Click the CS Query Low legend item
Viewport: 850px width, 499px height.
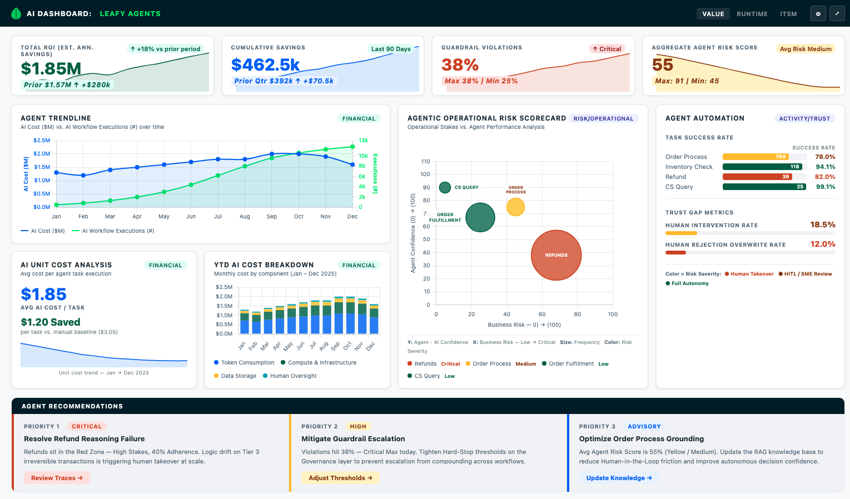point(431,376)
